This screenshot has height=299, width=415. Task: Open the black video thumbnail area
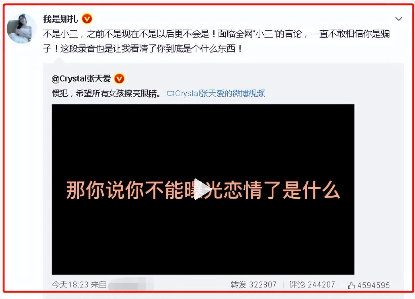[x=203, y=189]
